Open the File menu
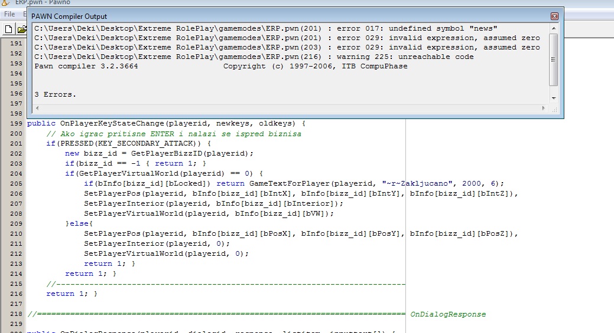 [9, 14]
